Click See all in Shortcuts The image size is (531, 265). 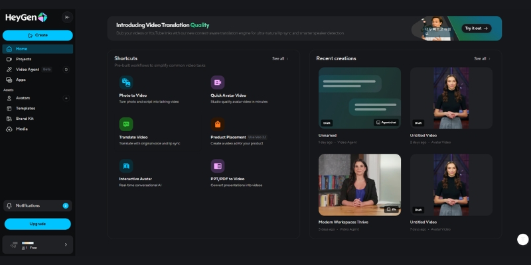280,58
